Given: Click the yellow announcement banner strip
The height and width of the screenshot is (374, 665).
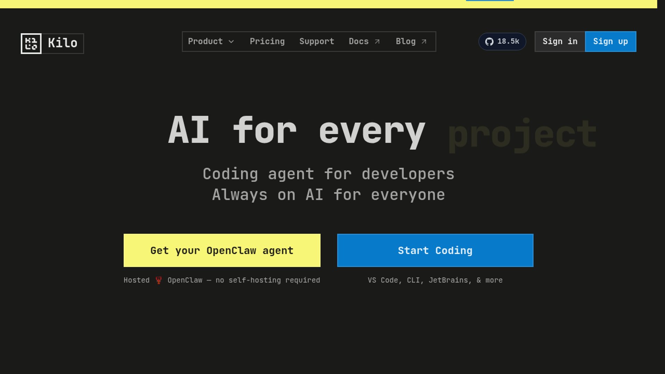Looking at the screenshot, I should coord(242,4).
